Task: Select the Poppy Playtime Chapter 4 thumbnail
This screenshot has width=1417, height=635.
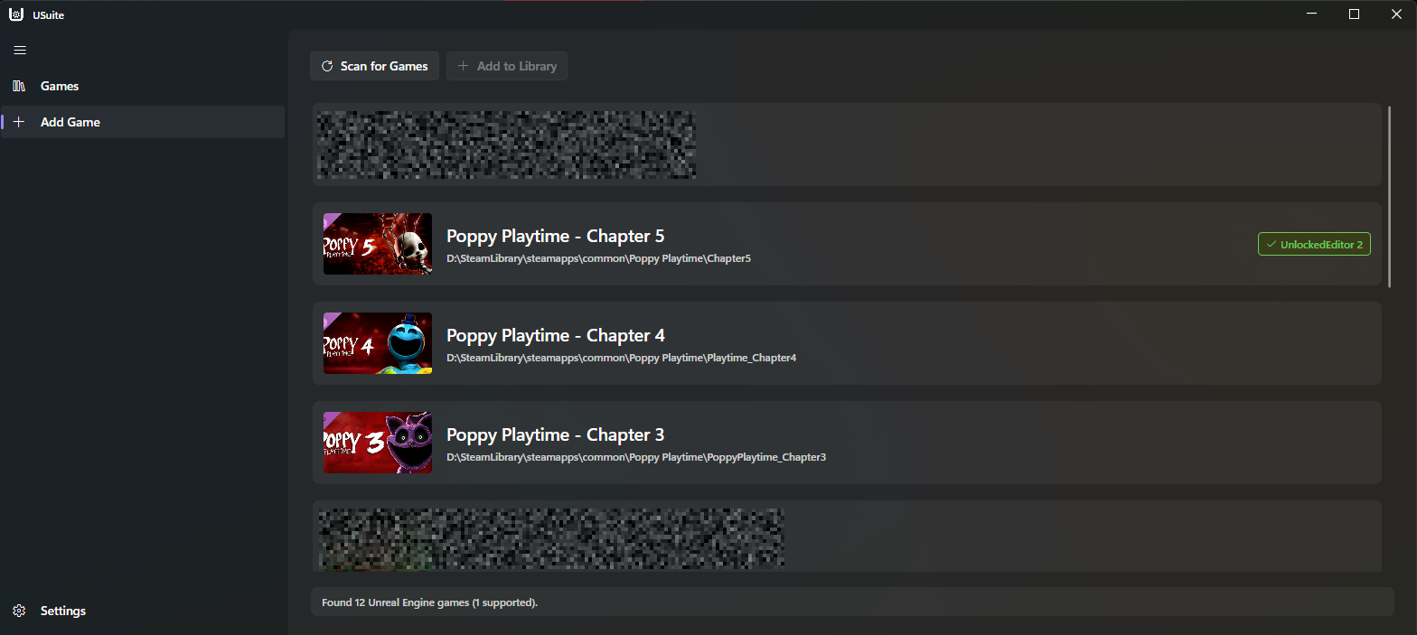Action: click(378, 343)
